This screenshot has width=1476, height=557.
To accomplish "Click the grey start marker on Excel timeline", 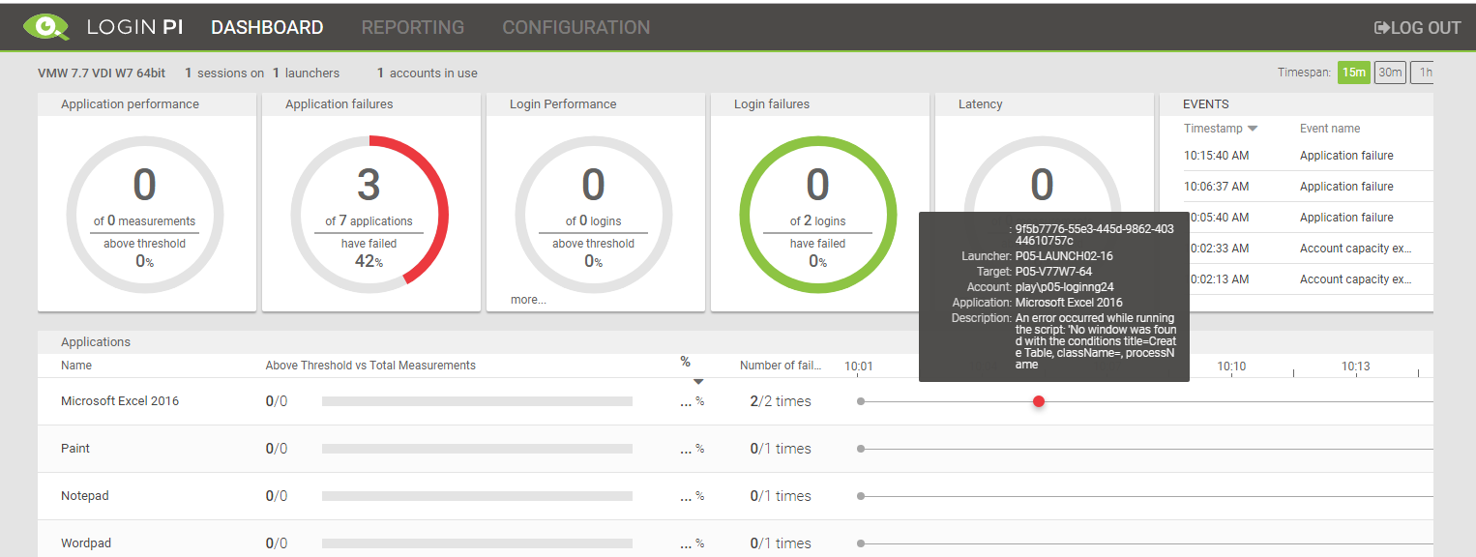I will (861, 401).
